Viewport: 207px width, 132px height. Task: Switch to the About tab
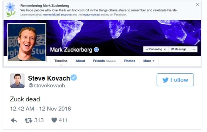(80, 61)
